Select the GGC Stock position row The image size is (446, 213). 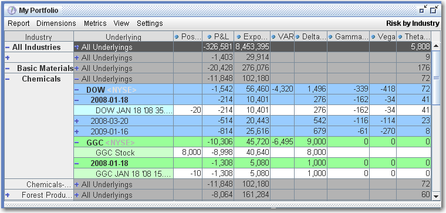click(252, 153)
